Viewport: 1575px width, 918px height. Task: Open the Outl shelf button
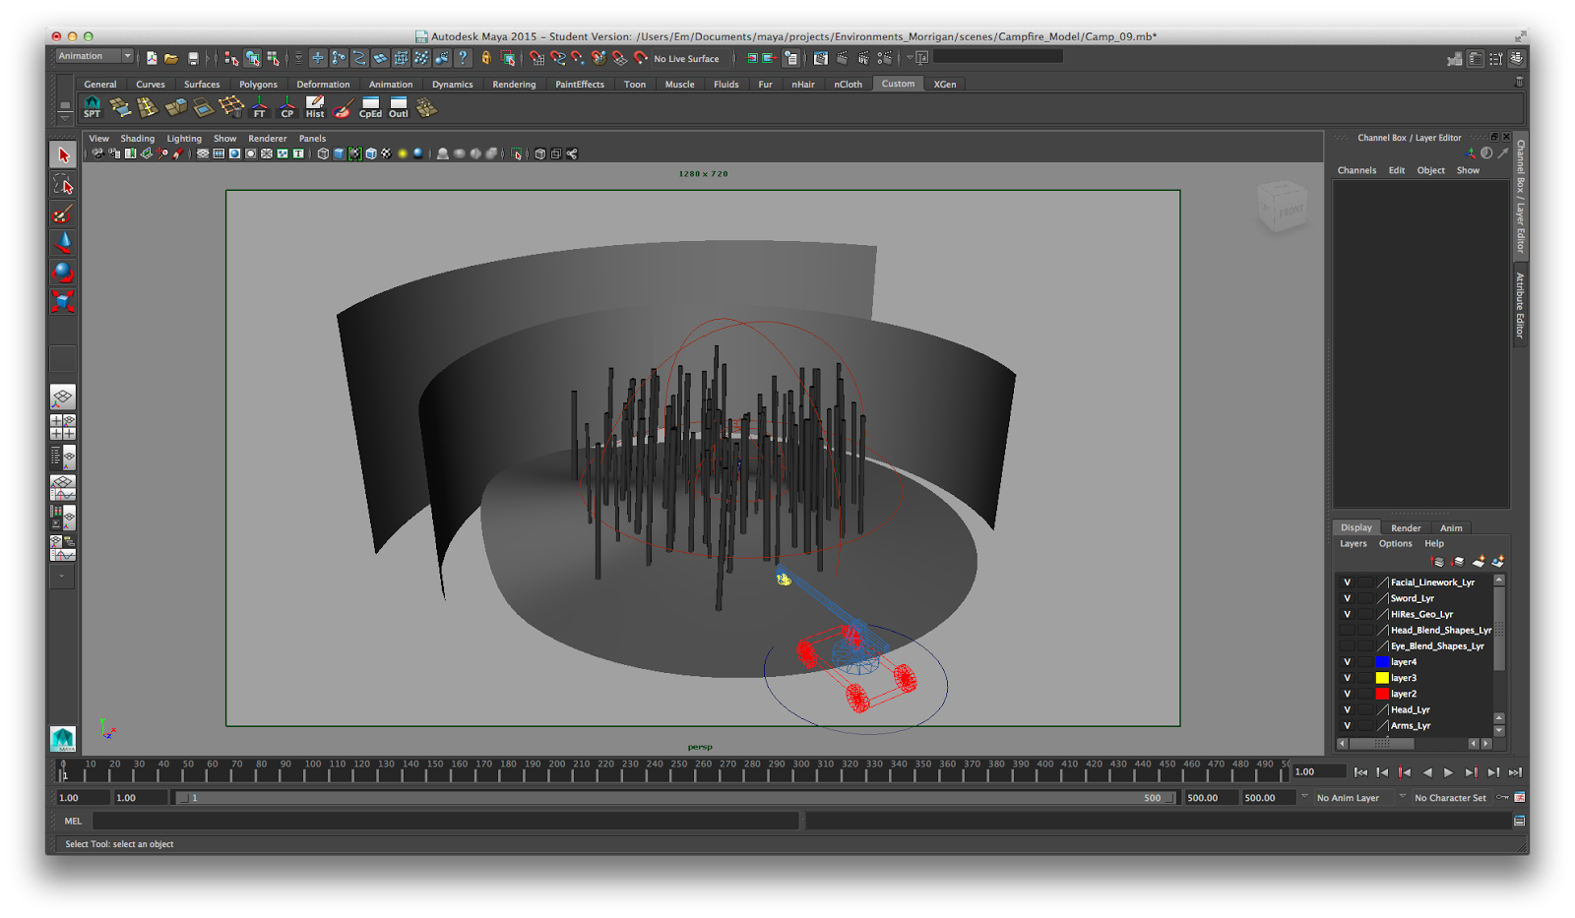(x=399, y=107)
